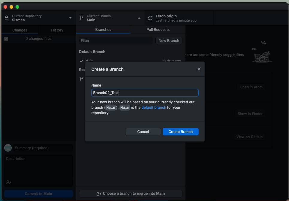Click the Create Branch button
The width and height of the screenshot is (289, 201).
click(181, 132)
